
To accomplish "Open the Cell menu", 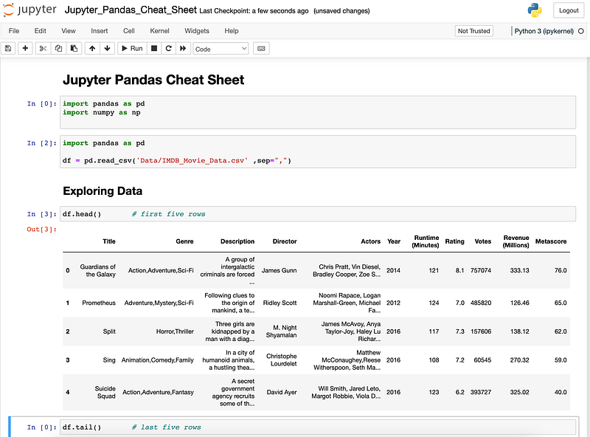I will coord(128,31).
